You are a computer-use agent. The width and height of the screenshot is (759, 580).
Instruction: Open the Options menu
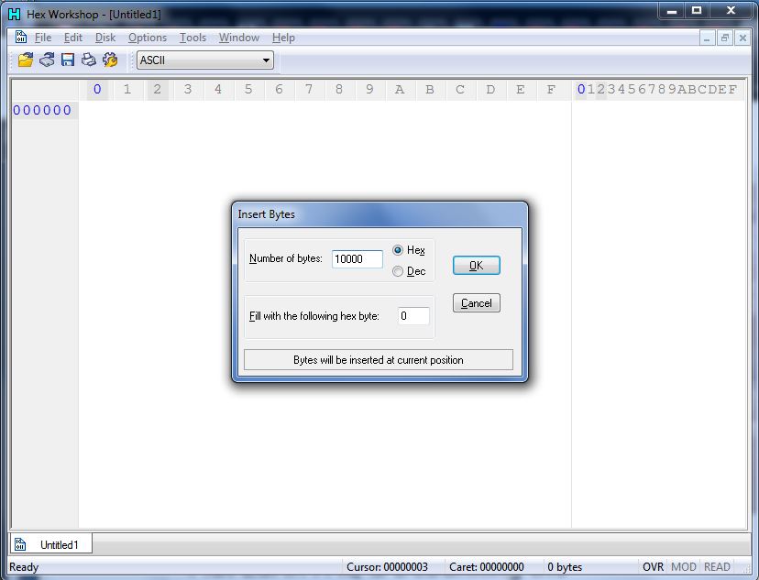pyautogui.click(x=147, y=38)
